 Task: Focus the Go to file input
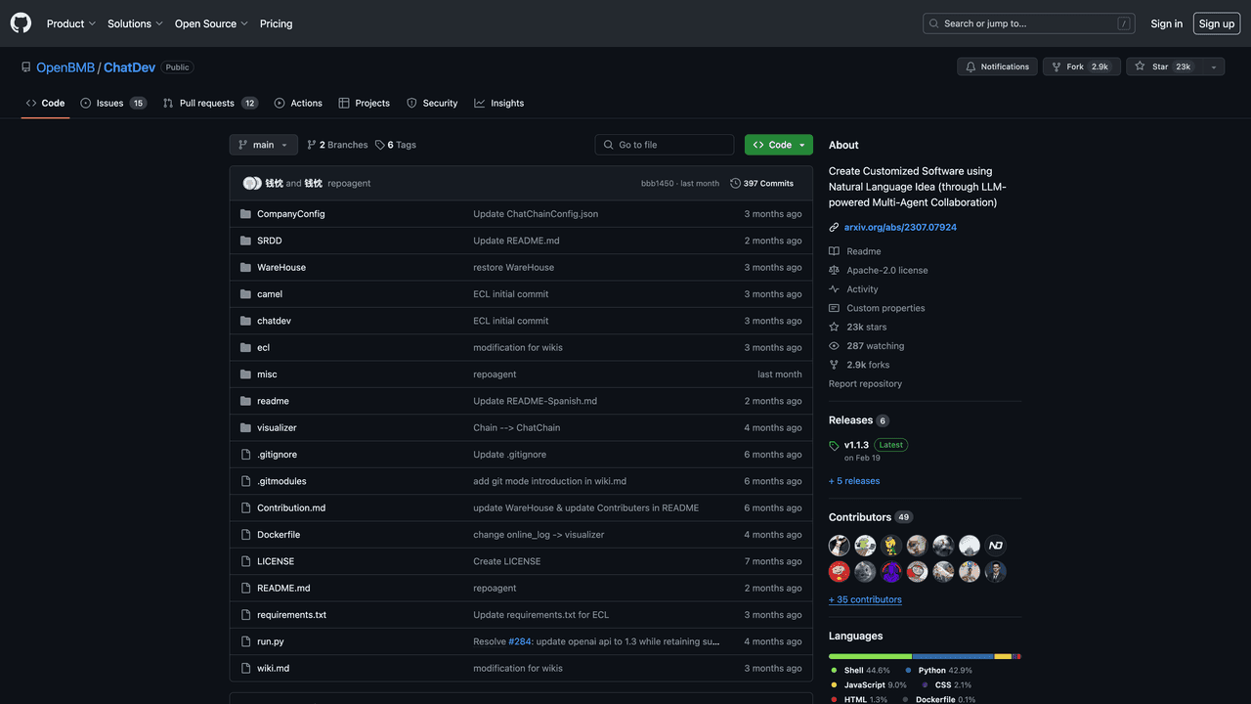[x=665, y=145]
